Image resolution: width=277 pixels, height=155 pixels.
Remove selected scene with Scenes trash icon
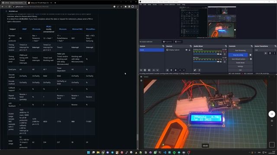point(145,70)
